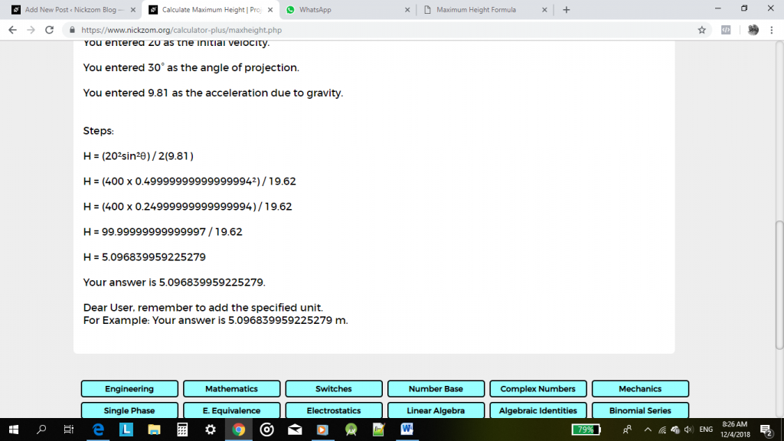Switch to the WhatsApp tab

pos(348,9)
